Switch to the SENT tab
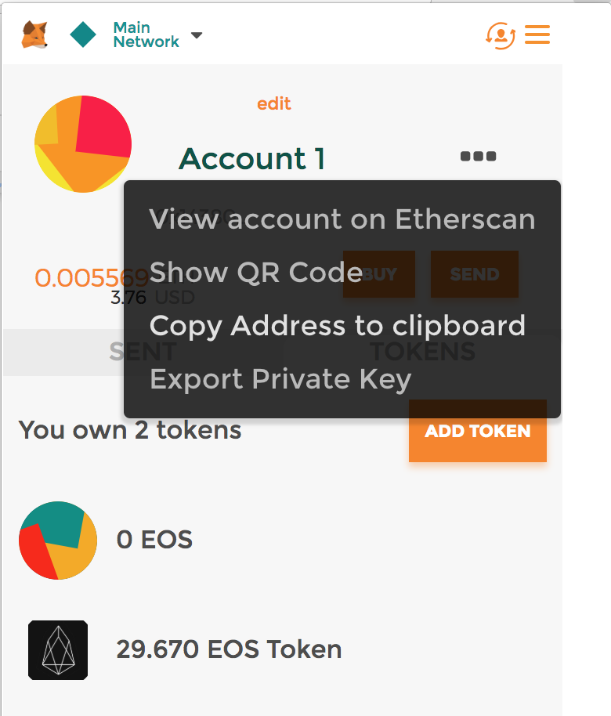This screenshot has width=611, height=716. pos(70,352)
